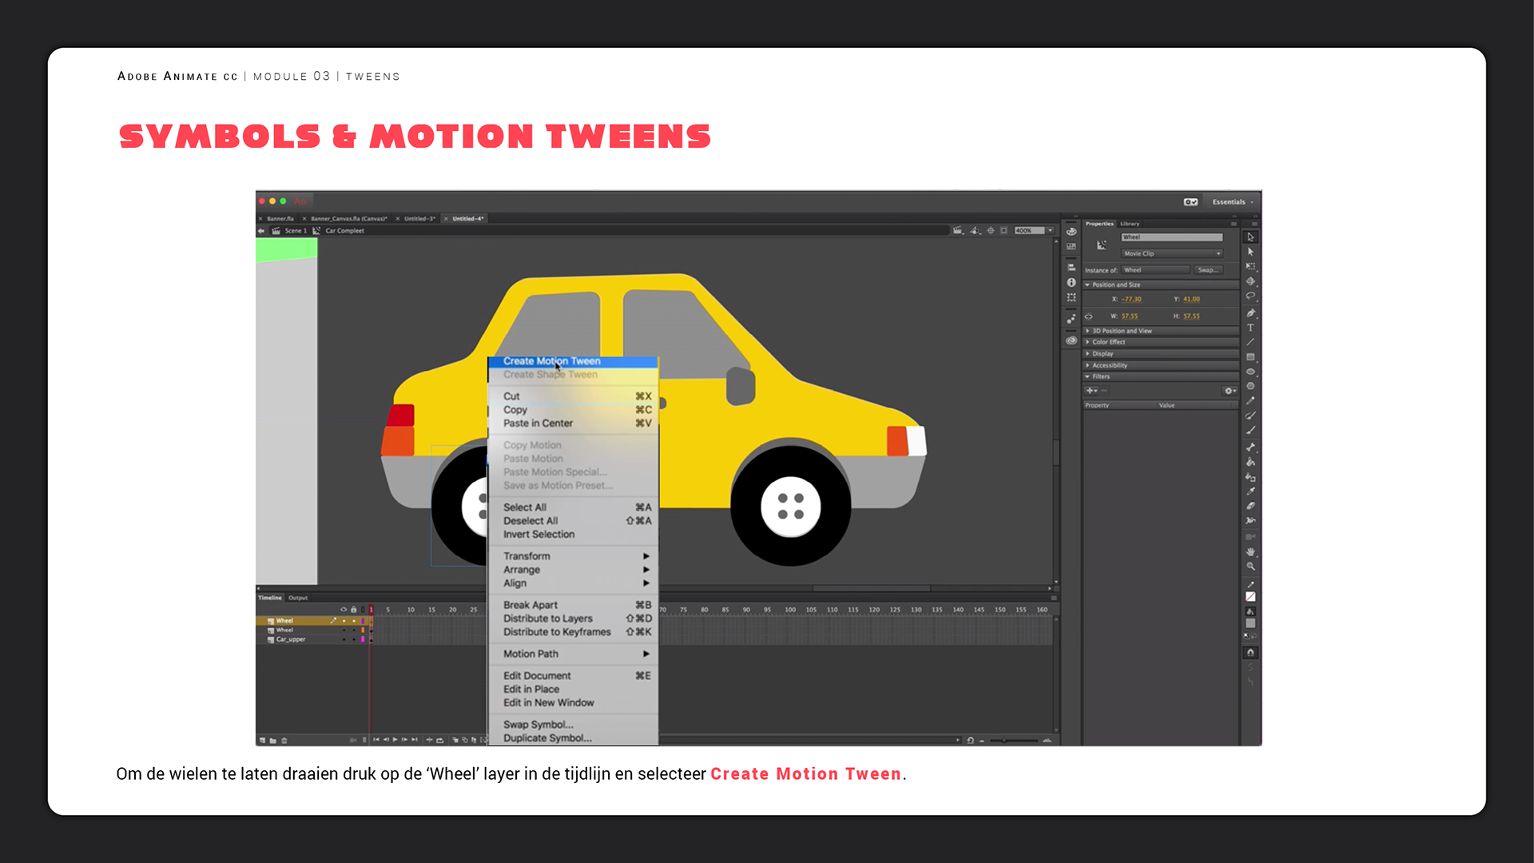Open the Info panel icon
The width and height of the screenshot is (1534, 863).
[1071, 283]
